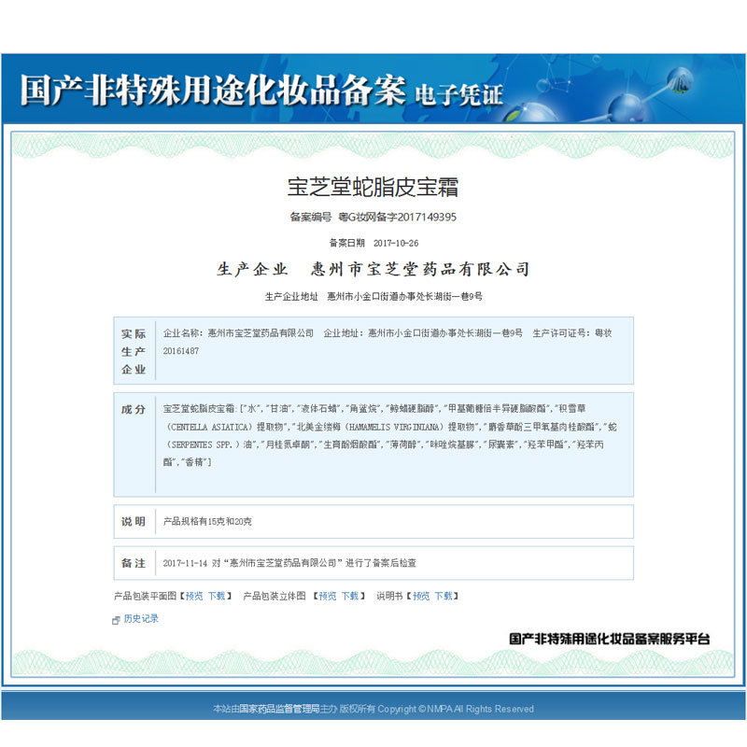Click the 说明 section label
The image size is (747, 747).
point(134,521)
